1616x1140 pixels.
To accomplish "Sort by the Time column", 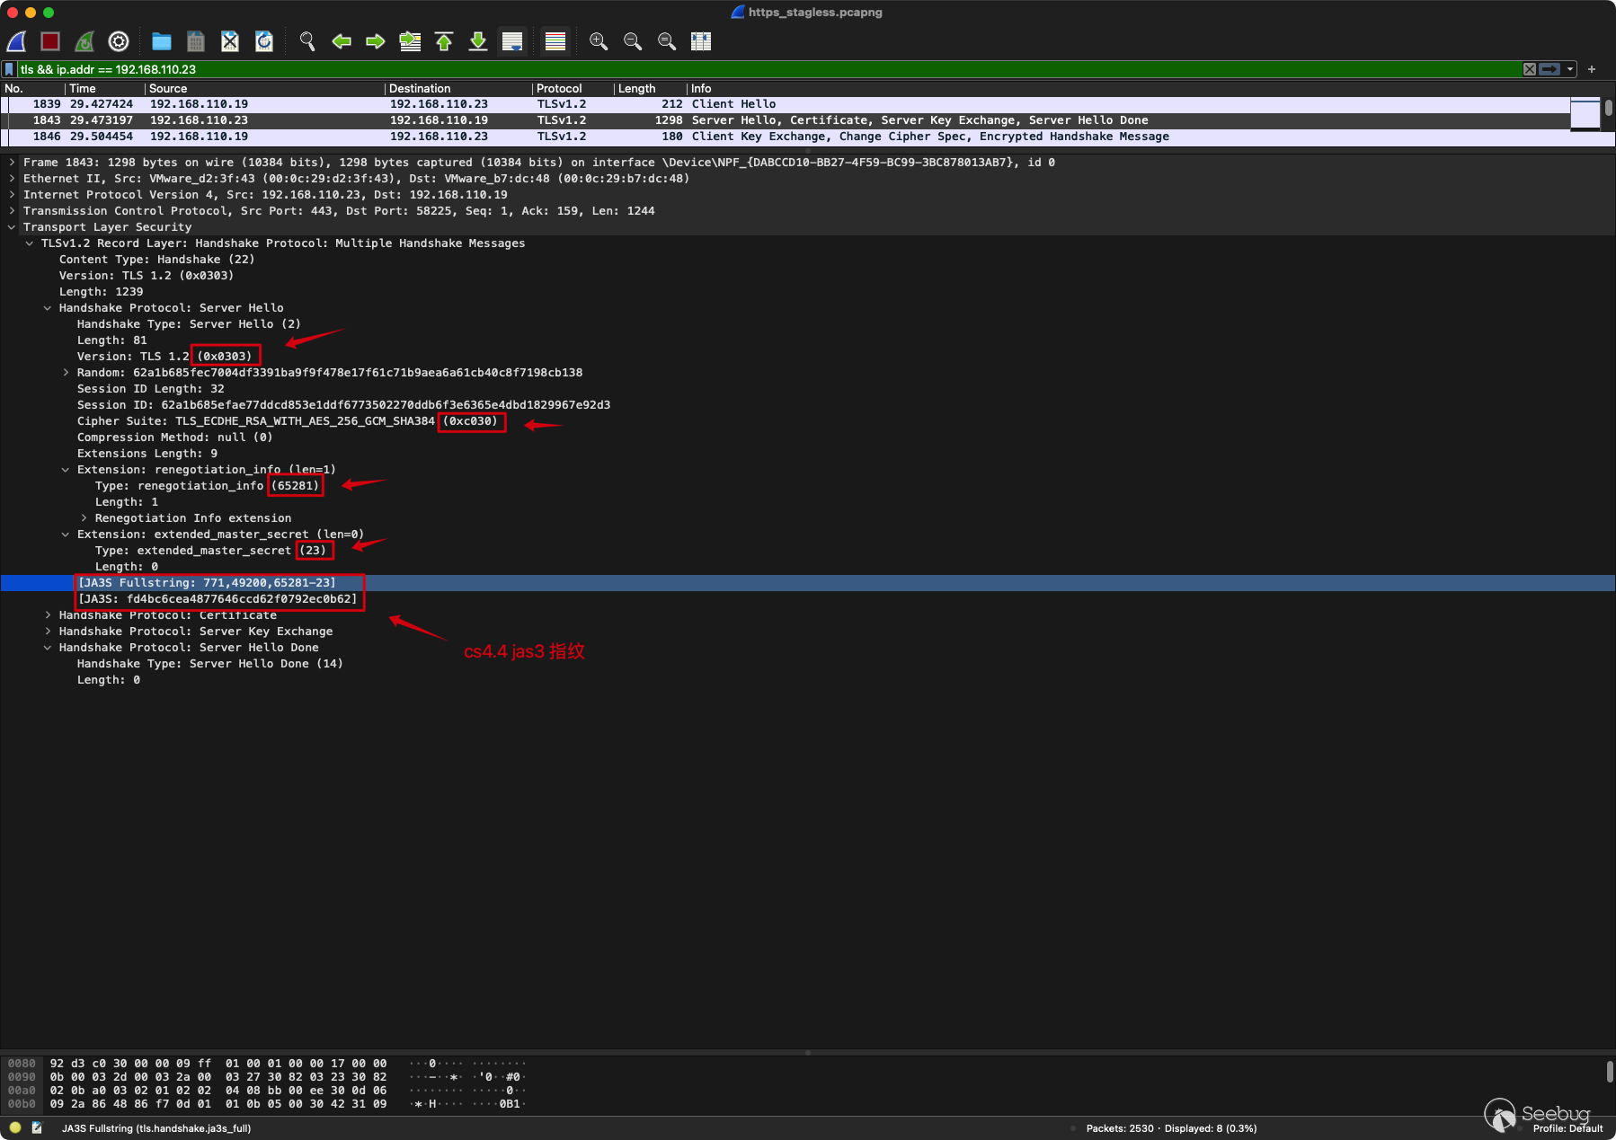I will [105, 88].
